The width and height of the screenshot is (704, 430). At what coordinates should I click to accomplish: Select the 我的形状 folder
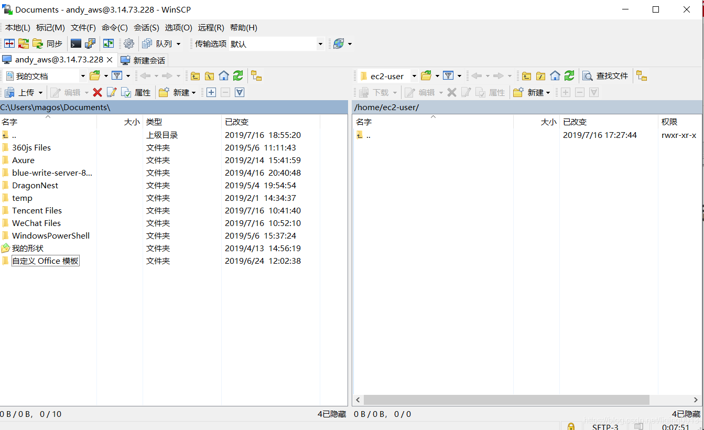pyautogui.click(x=28, y=248)
